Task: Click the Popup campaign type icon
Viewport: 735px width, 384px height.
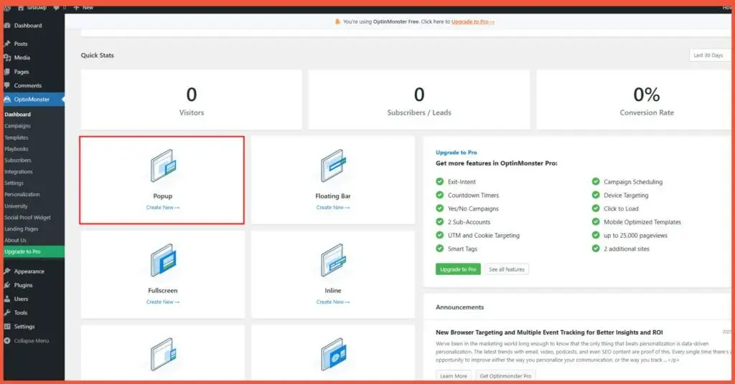Action: click(x=163, y=168)
